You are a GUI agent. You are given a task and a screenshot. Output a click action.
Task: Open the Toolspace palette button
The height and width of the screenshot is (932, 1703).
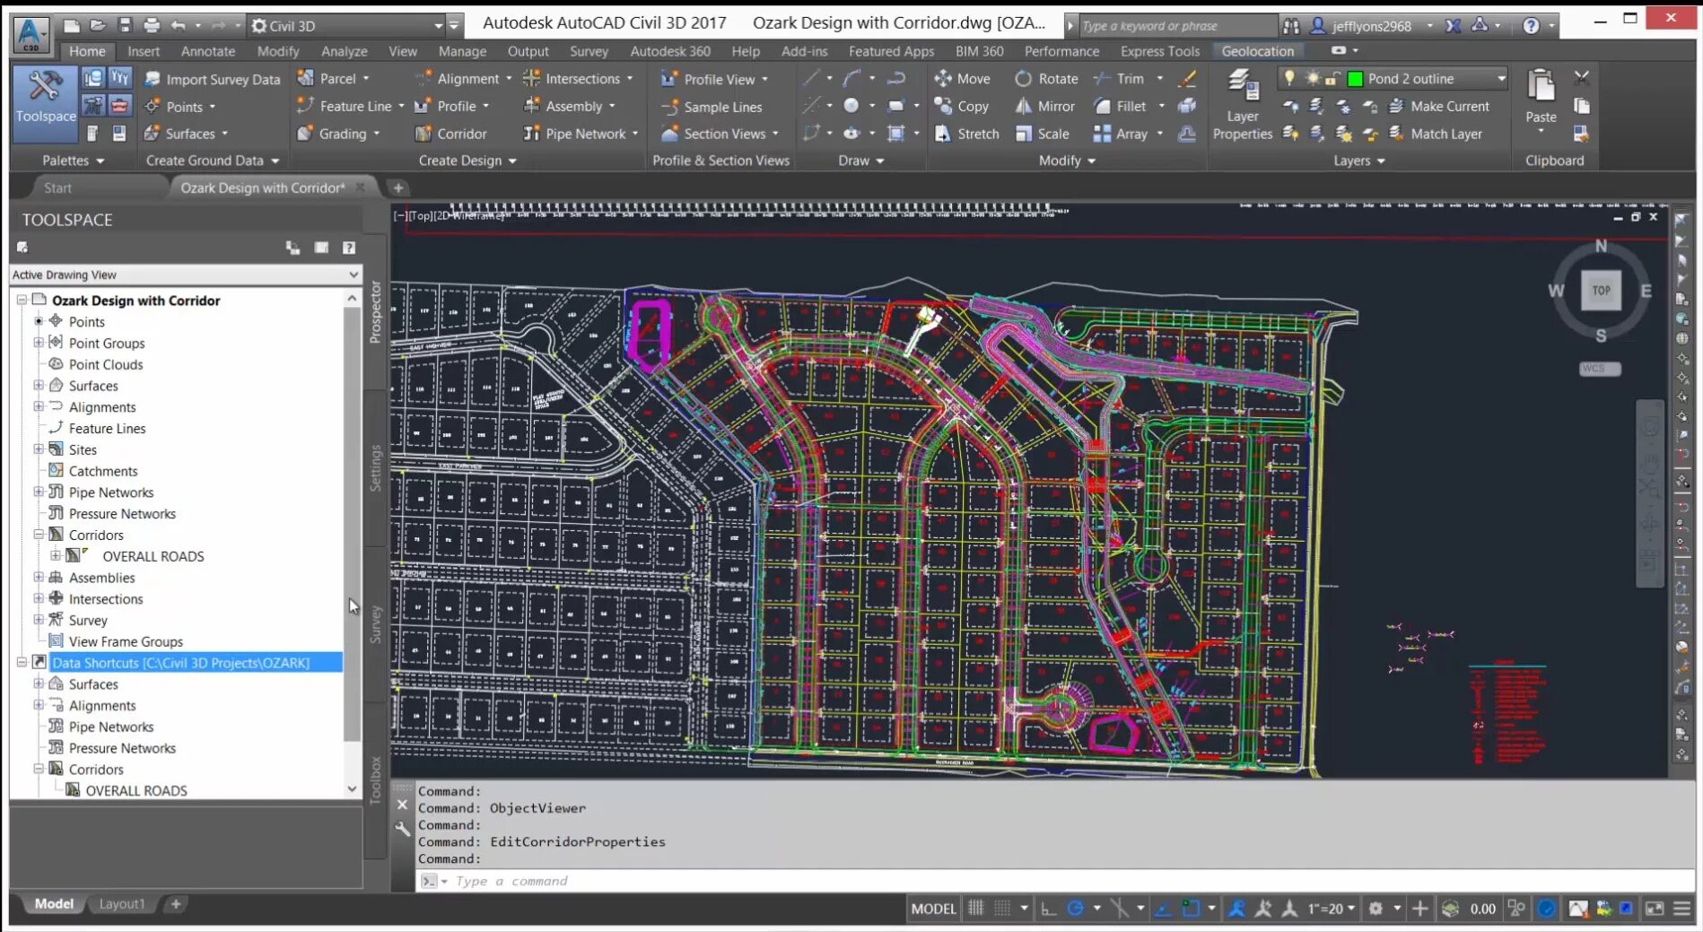point(46,98)
